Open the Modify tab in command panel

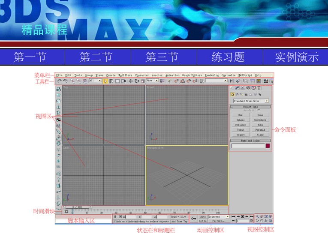[237, 88]
